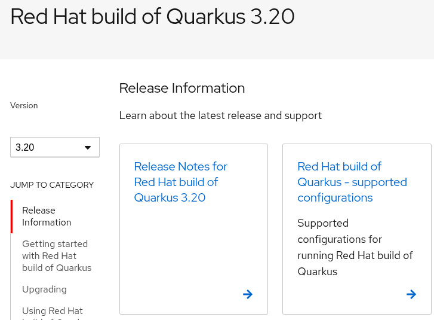Click the caret arrow in the version selector
The height and width of the screenshot is (320, 434).
pyautogui.click(x=88, y=147)
